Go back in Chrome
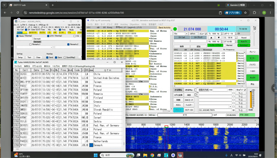Screen dimensions: 277x158 [5, 13]
